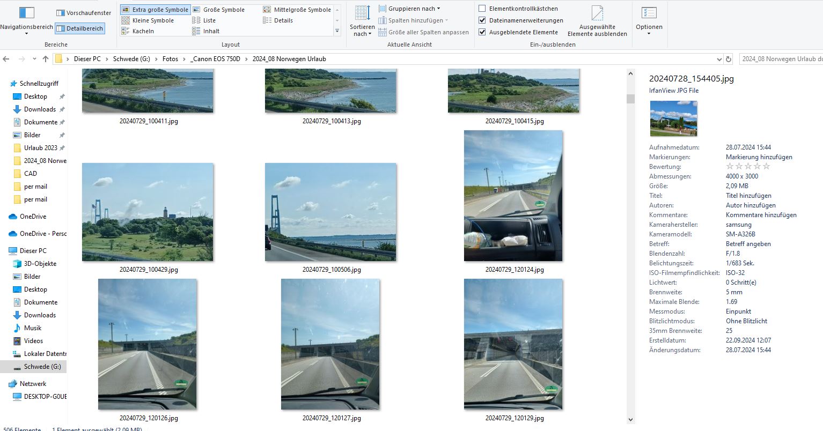
Task: Uncheck the Dateinamenerweiterungen checkbox
Action: (x=482, y=20)
